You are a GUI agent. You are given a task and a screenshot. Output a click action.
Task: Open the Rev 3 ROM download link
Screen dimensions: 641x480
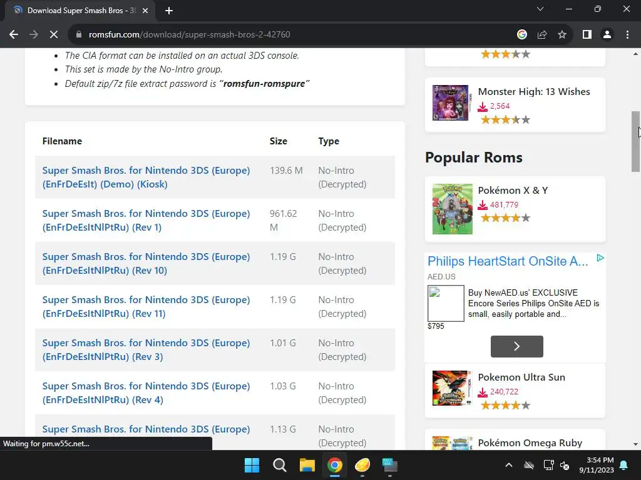146,350
